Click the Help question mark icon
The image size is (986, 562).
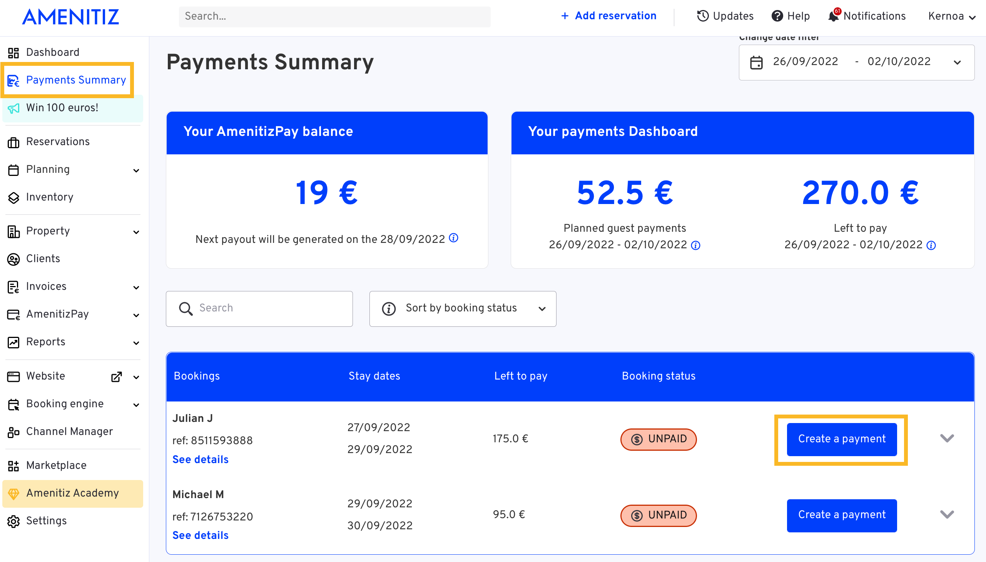coord(777,16)
